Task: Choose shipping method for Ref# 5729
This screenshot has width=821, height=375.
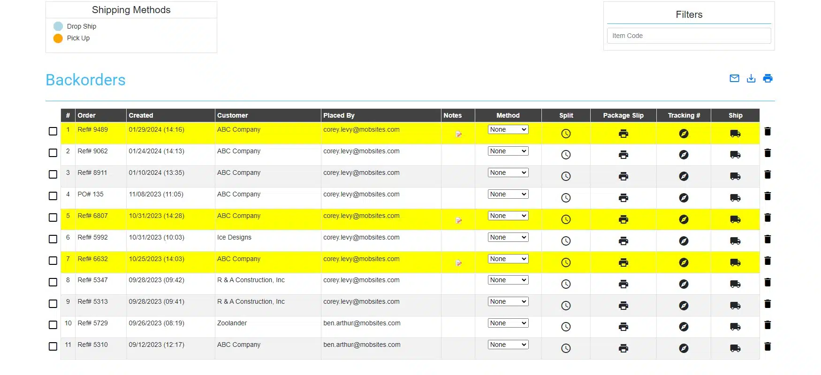Action: [x=508, y=323]
